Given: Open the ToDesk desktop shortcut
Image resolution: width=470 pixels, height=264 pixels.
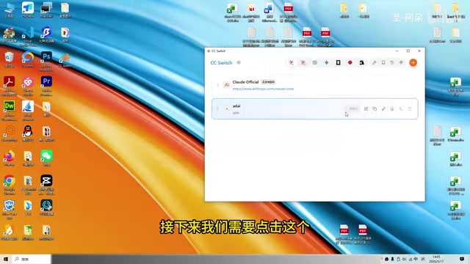Looking at the screenshot, I should click(x=28, y=10).
